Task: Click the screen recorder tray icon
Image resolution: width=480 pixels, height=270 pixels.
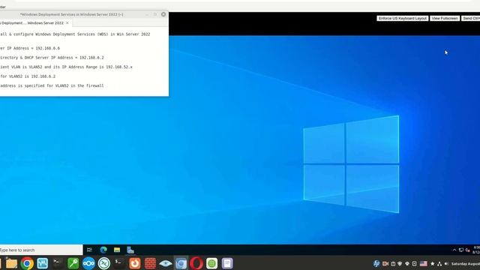Action: 385,263
